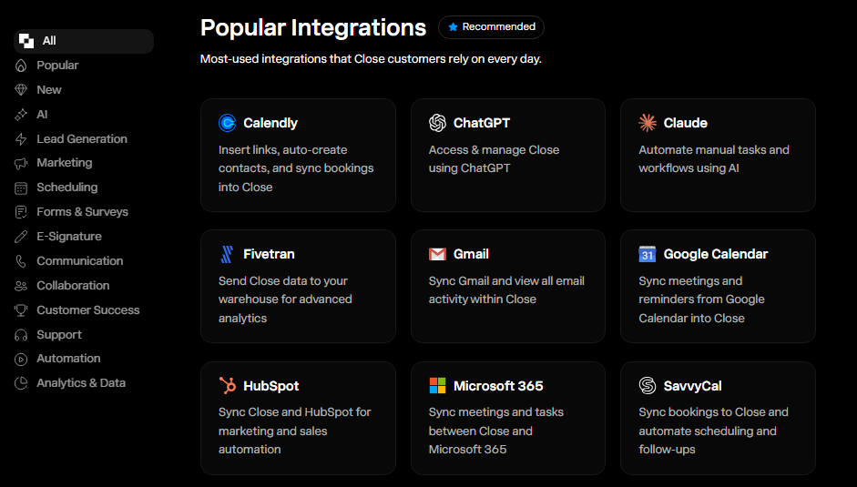Open the Support category

click(x=59, y=334)
